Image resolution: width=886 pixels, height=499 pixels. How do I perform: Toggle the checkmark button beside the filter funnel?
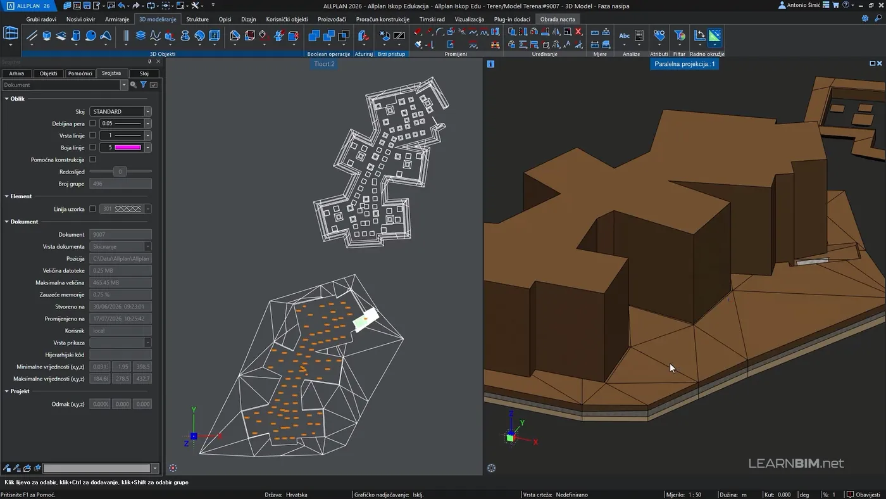[154, 85]
